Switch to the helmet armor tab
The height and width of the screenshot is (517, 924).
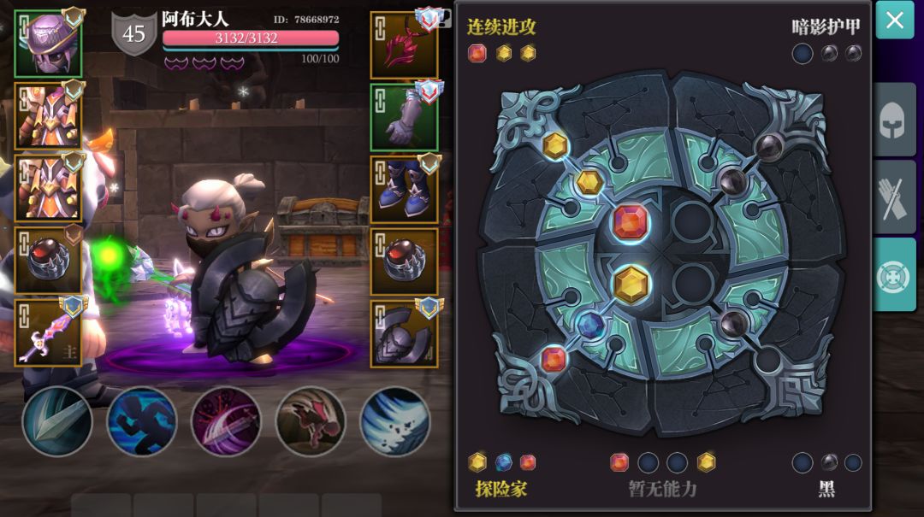click(x=893, y=120)
